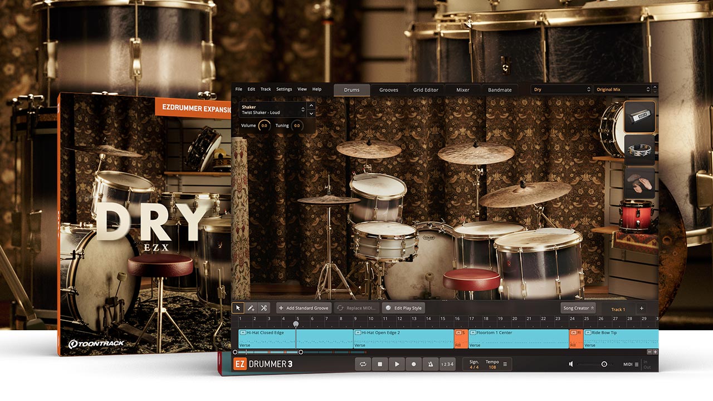Step to next instrument with down arrow
The height and width of the screenshot is (401, 713).
311,113
